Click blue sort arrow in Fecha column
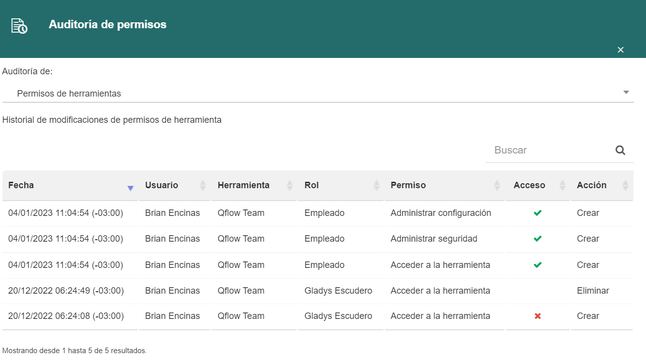 point(130,188)
